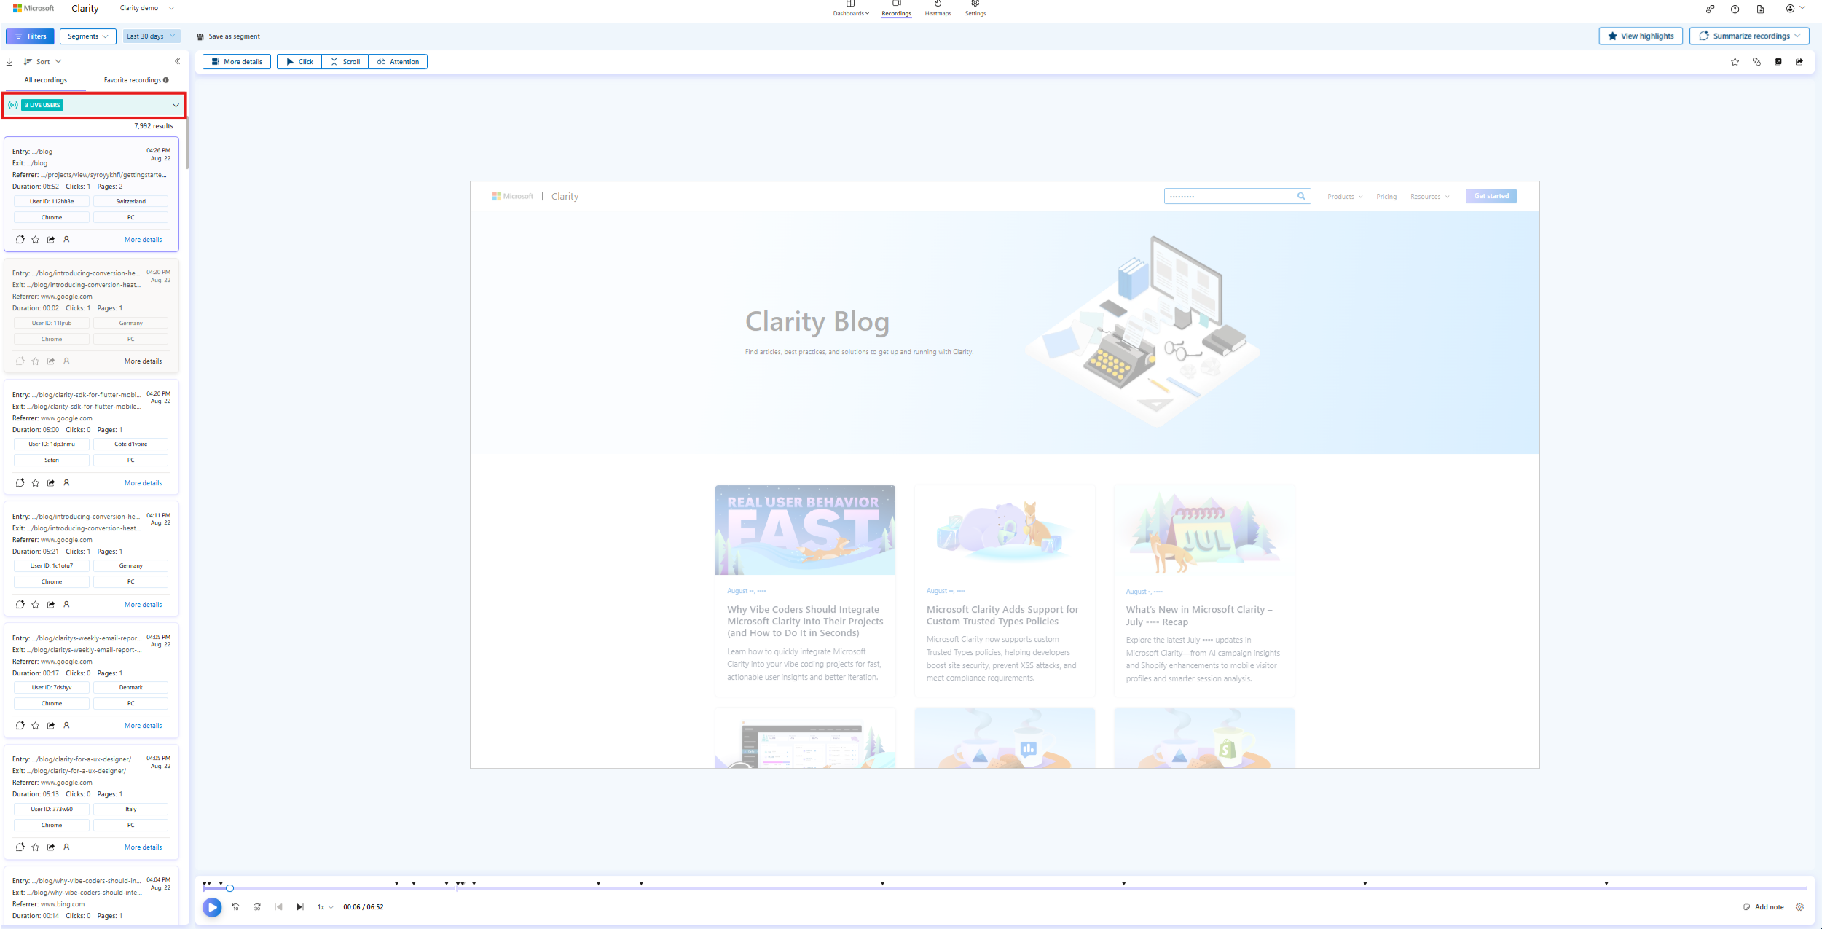Image resolution: width=1822 pixels, height=929 pixels.
Task: Share the current recording from the player toolbar
Action: (x=1799, y=62)
